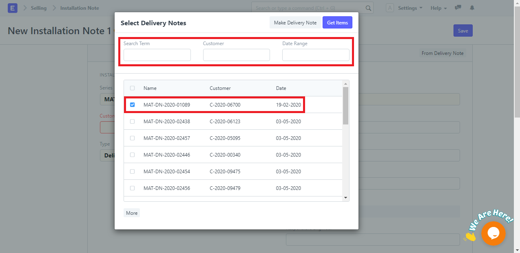Focus the Search Term input field
This screenshot has height=253, width=520.
click(157, 55)
